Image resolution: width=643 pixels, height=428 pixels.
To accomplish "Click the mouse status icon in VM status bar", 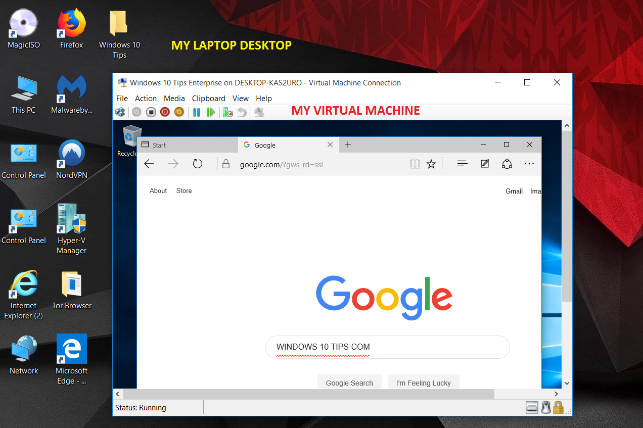I will [545, 407].
